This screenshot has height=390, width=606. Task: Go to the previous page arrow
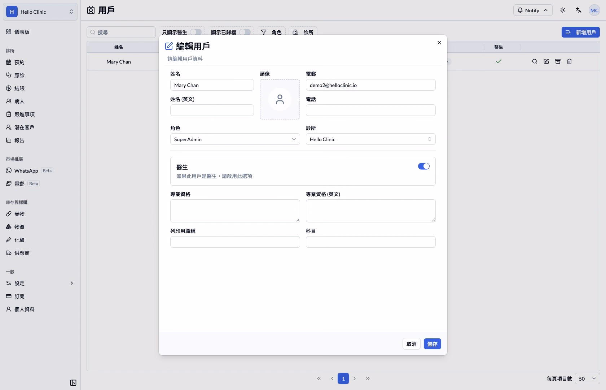332,378
